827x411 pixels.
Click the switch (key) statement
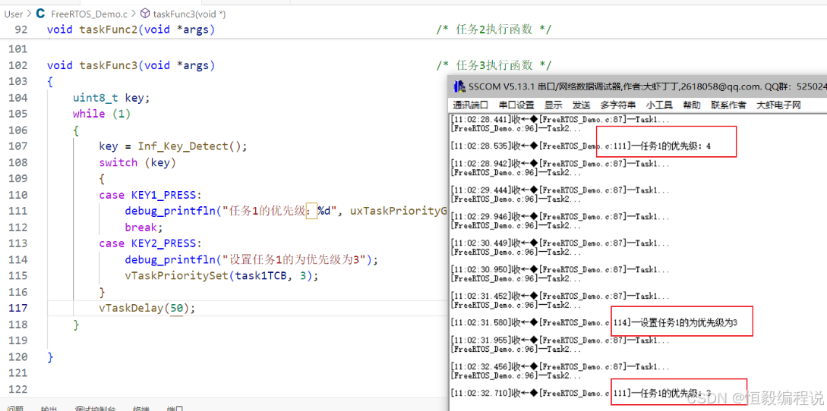tap(137, 162)
